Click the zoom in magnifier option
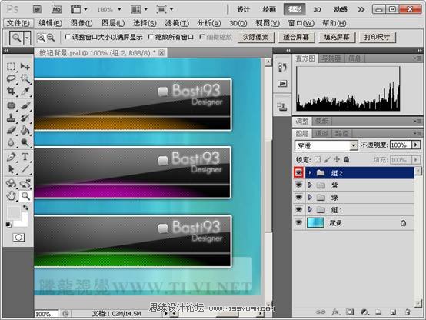Image resolution: width=426 pixels, height=320 pixels. click(41, 38)
